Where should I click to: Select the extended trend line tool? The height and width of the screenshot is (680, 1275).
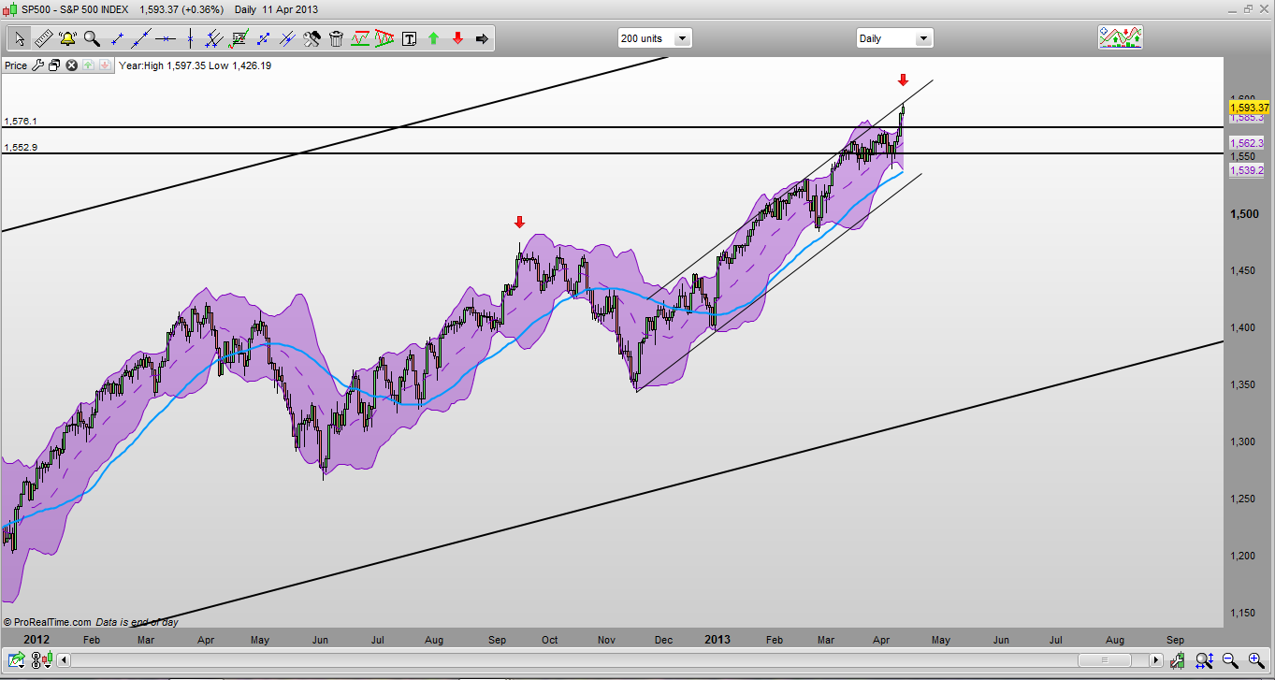(141, 38)
